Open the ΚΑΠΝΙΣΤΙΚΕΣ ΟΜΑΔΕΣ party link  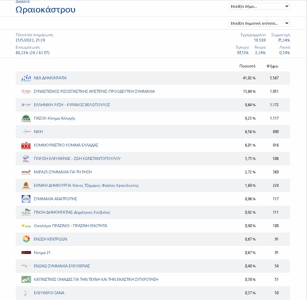tap(96, 280)
